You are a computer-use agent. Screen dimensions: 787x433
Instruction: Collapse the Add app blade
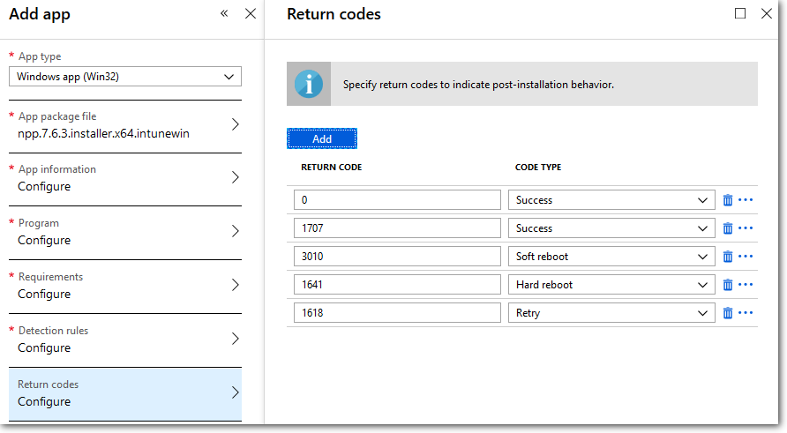click(224, 13)
